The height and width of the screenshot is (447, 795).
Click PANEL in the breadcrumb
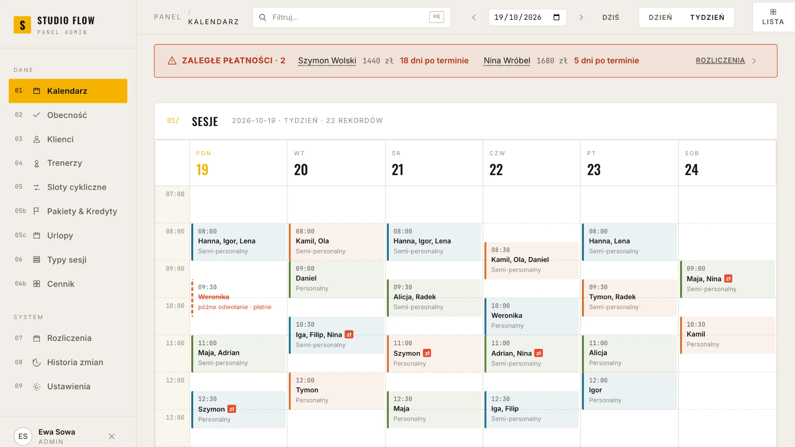[x=167, y=17]
